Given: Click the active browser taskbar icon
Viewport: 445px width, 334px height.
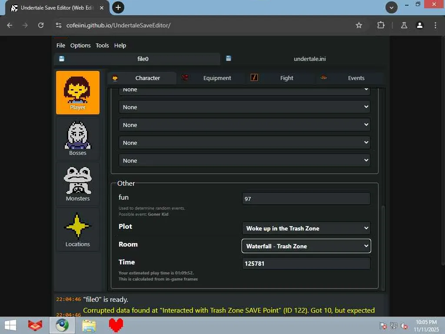Looking at the screenshot, I should coord(62,325).
